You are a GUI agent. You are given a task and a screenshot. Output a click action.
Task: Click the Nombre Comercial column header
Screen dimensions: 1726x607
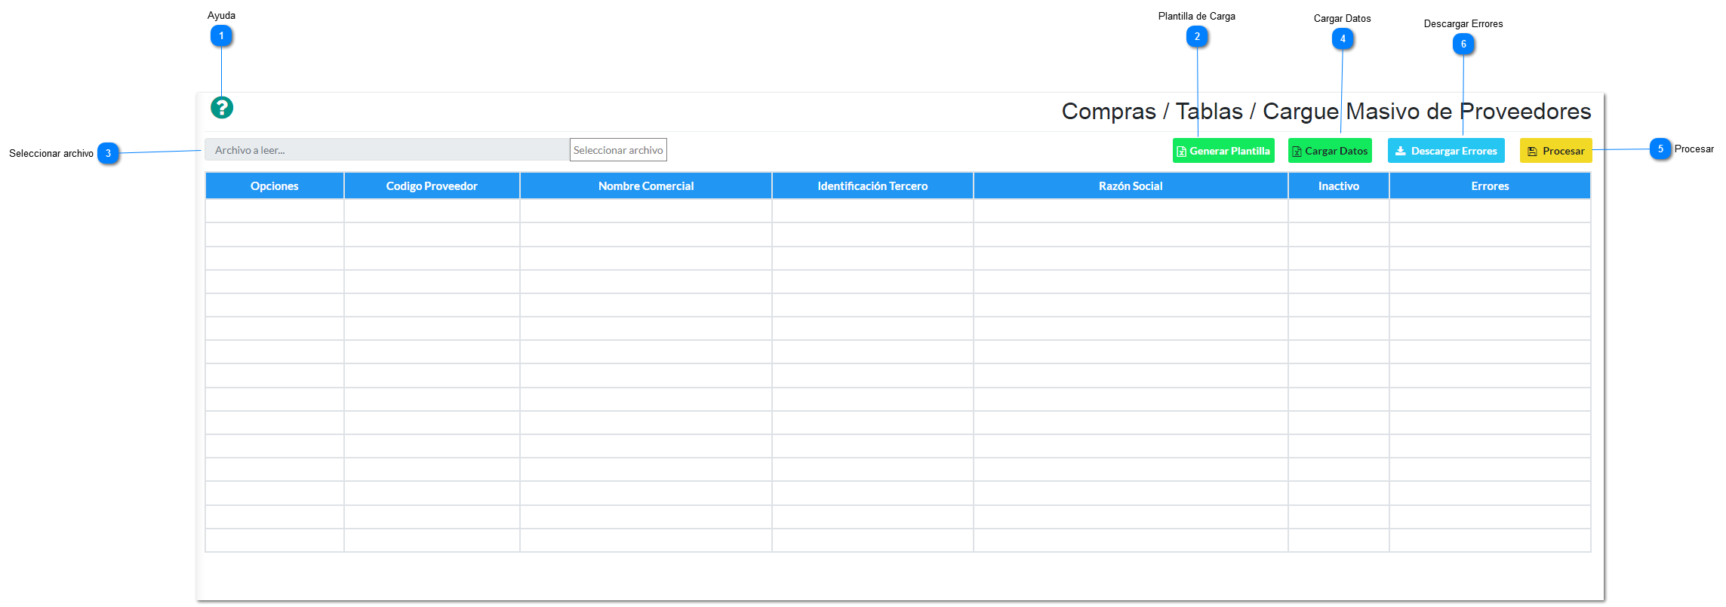point(646,186)
